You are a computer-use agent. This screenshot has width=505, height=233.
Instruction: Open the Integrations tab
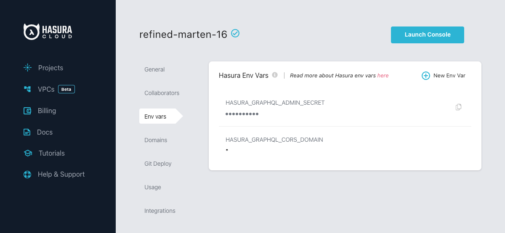(160, 211)
